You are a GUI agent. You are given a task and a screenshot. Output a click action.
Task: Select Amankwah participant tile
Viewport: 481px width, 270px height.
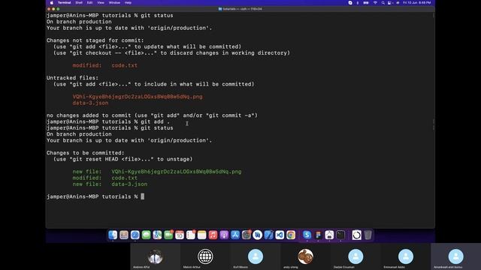tap(456, 256)
